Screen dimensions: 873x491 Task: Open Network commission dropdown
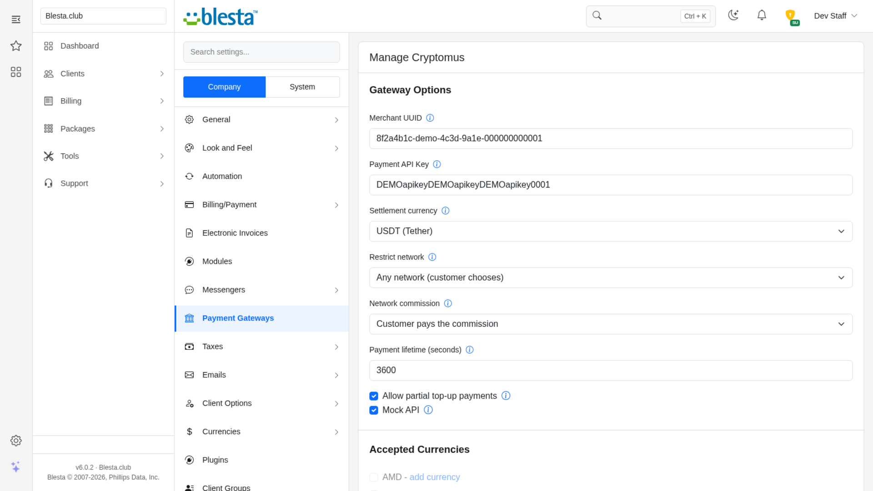click(611, 324)
